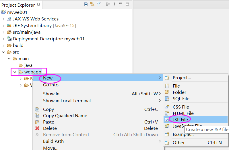Expand JAX-WS Web Services node
Viewport: 229px width, 150px height.
[x=3, y=19]
